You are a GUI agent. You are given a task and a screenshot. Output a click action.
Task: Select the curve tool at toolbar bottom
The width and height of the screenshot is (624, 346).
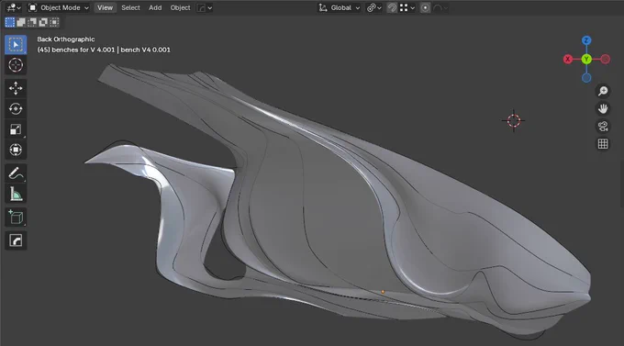pos(16,240)
